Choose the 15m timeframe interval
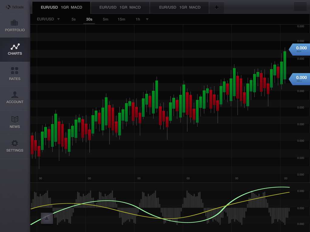The height and width of the screenshot is (232, 310). [121, 19]
